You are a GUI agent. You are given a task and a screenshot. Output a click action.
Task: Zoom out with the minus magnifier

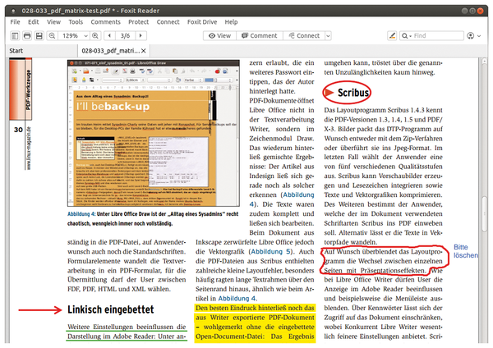pos(53,36)
